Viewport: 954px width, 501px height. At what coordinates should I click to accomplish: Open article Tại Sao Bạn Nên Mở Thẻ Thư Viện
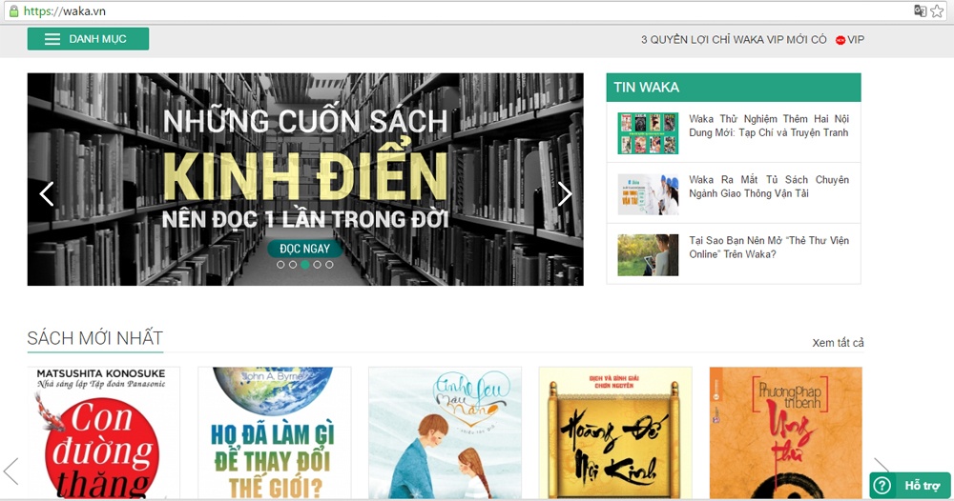[x=768, y=247]
